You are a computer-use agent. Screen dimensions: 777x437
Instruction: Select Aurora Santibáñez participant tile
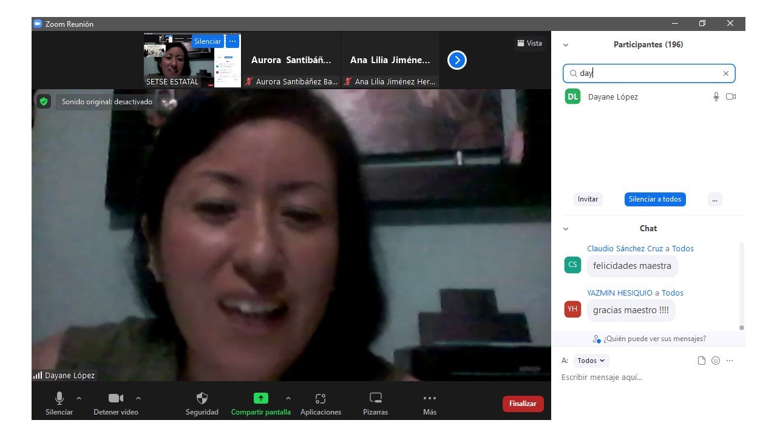291,59
